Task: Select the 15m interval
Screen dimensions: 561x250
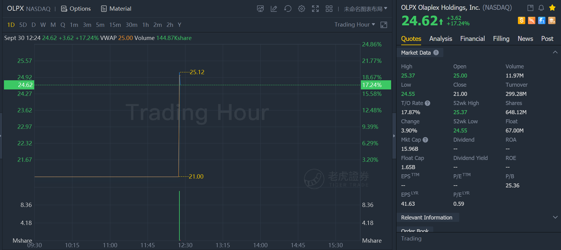Action: 115,25
